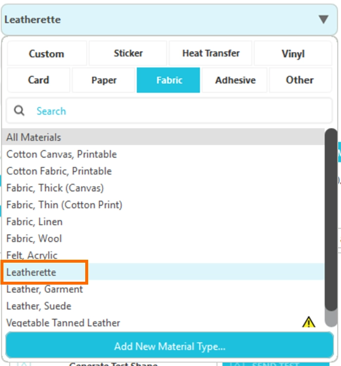Open the Card materials tab
Viewport: 341px width, 366px height.
tap(38, 80)
